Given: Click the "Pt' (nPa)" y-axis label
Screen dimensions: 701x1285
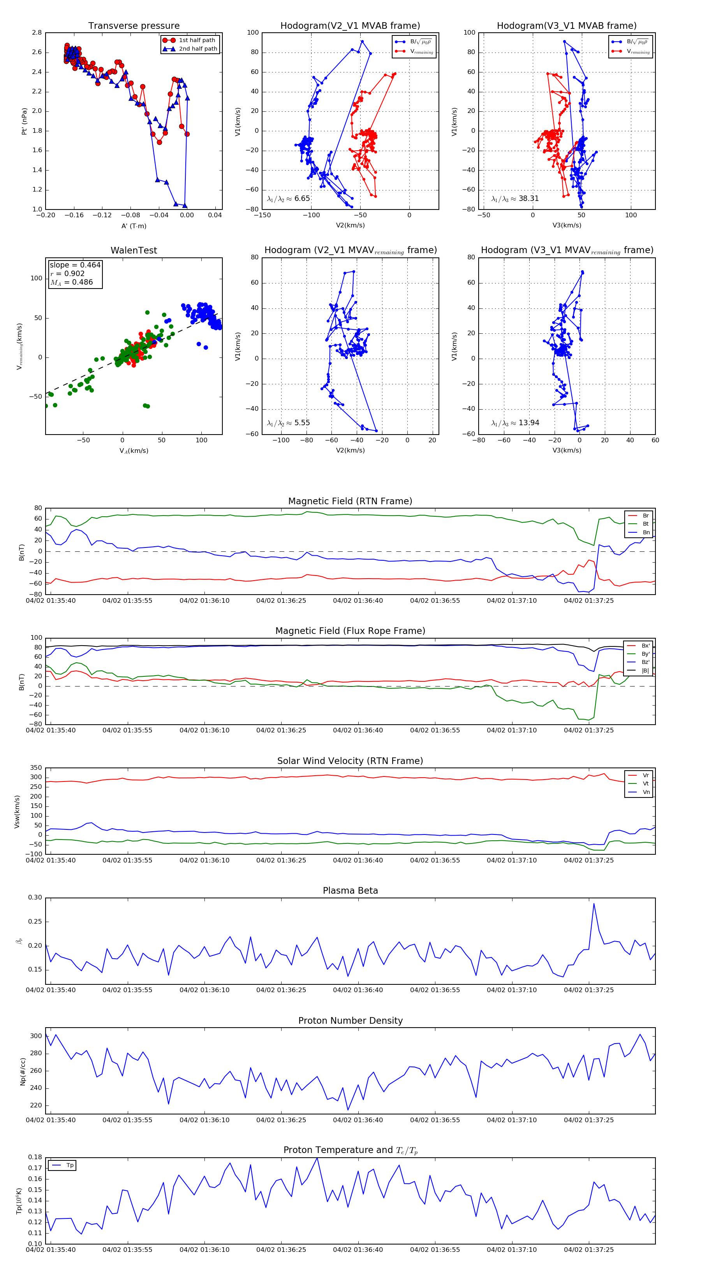Looking at the screenshot, I should click(x=24, y=121).
